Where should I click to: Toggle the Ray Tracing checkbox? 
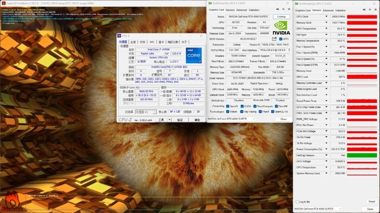point(242,112)
